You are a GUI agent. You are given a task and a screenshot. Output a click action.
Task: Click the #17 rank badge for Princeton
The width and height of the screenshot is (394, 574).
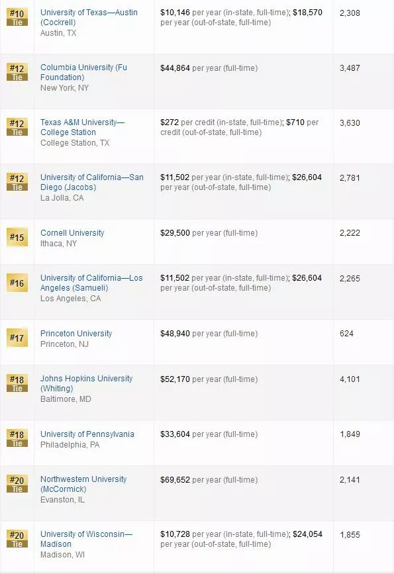click(x=17, y=338)
